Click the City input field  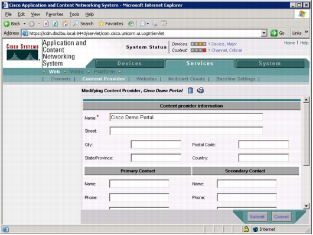[x=156, y=145]
